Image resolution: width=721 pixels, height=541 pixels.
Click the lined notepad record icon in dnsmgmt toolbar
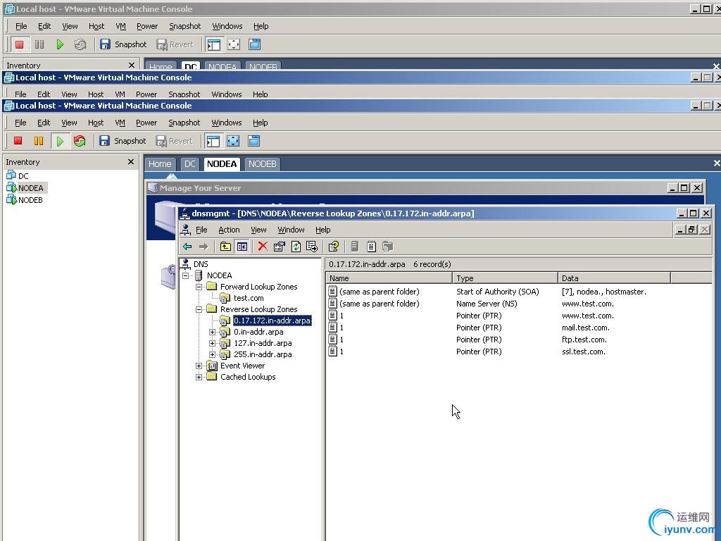[371, 247]
